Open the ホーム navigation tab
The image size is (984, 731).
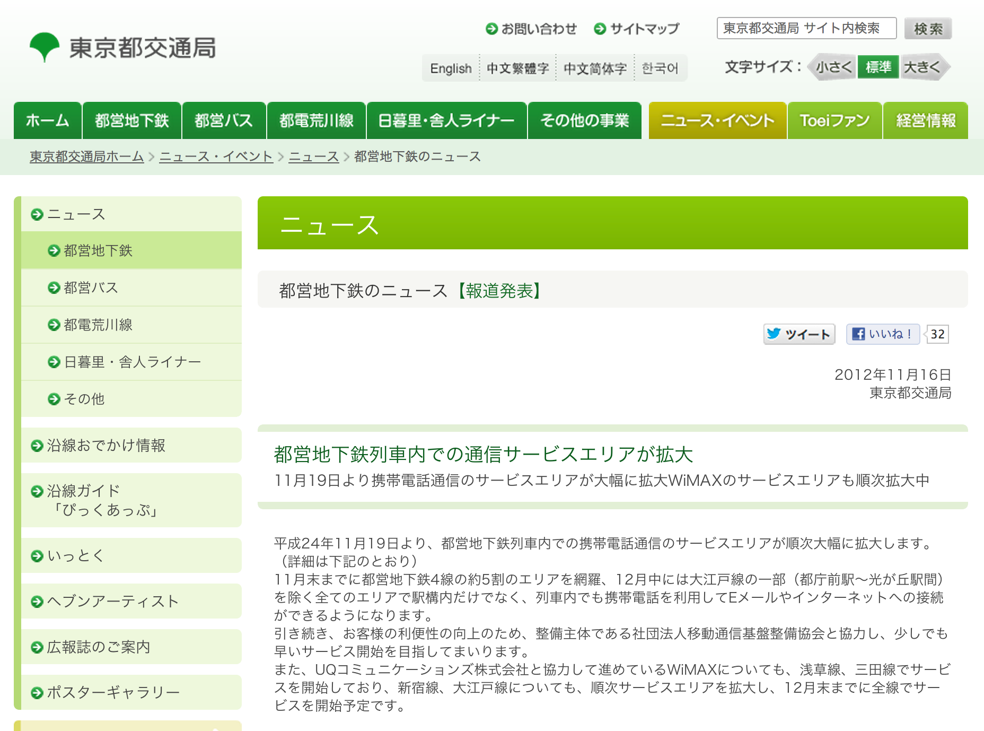[x=48, y=120]
